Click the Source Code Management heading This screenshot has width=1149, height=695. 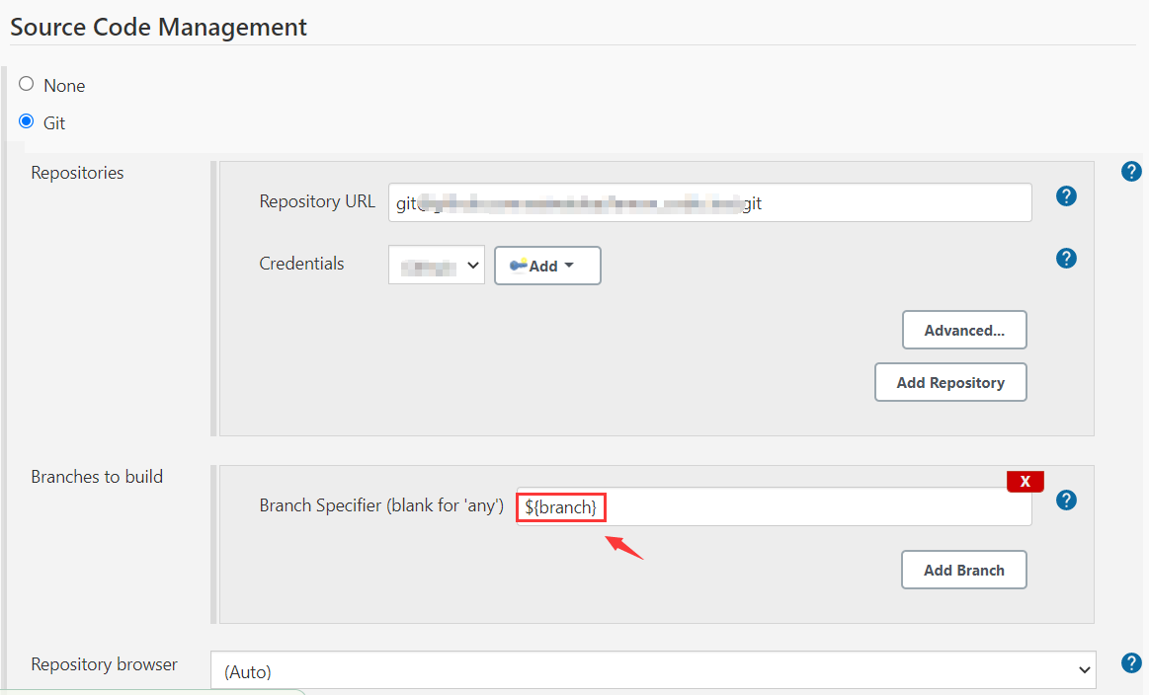tap(158, 27)
